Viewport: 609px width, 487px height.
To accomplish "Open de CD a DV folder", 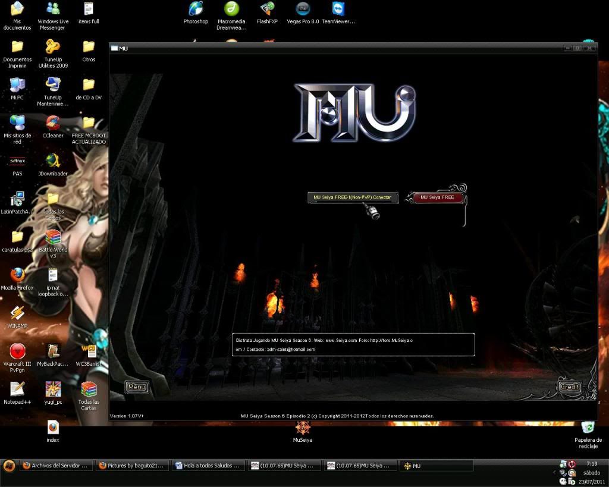I will (89, 89).
